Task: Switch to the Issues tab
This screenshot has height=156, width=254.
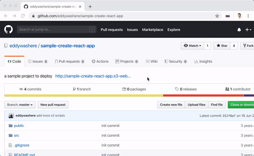Action: coord(38,61)
